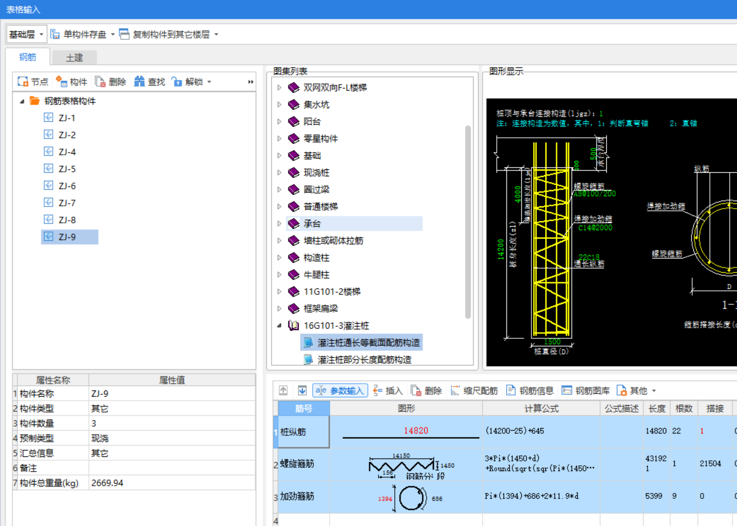Viewport: 737px width, 526px height.
Task: Click the 复制构件到其它楼层 icon
Action: (x=124, y=34)
